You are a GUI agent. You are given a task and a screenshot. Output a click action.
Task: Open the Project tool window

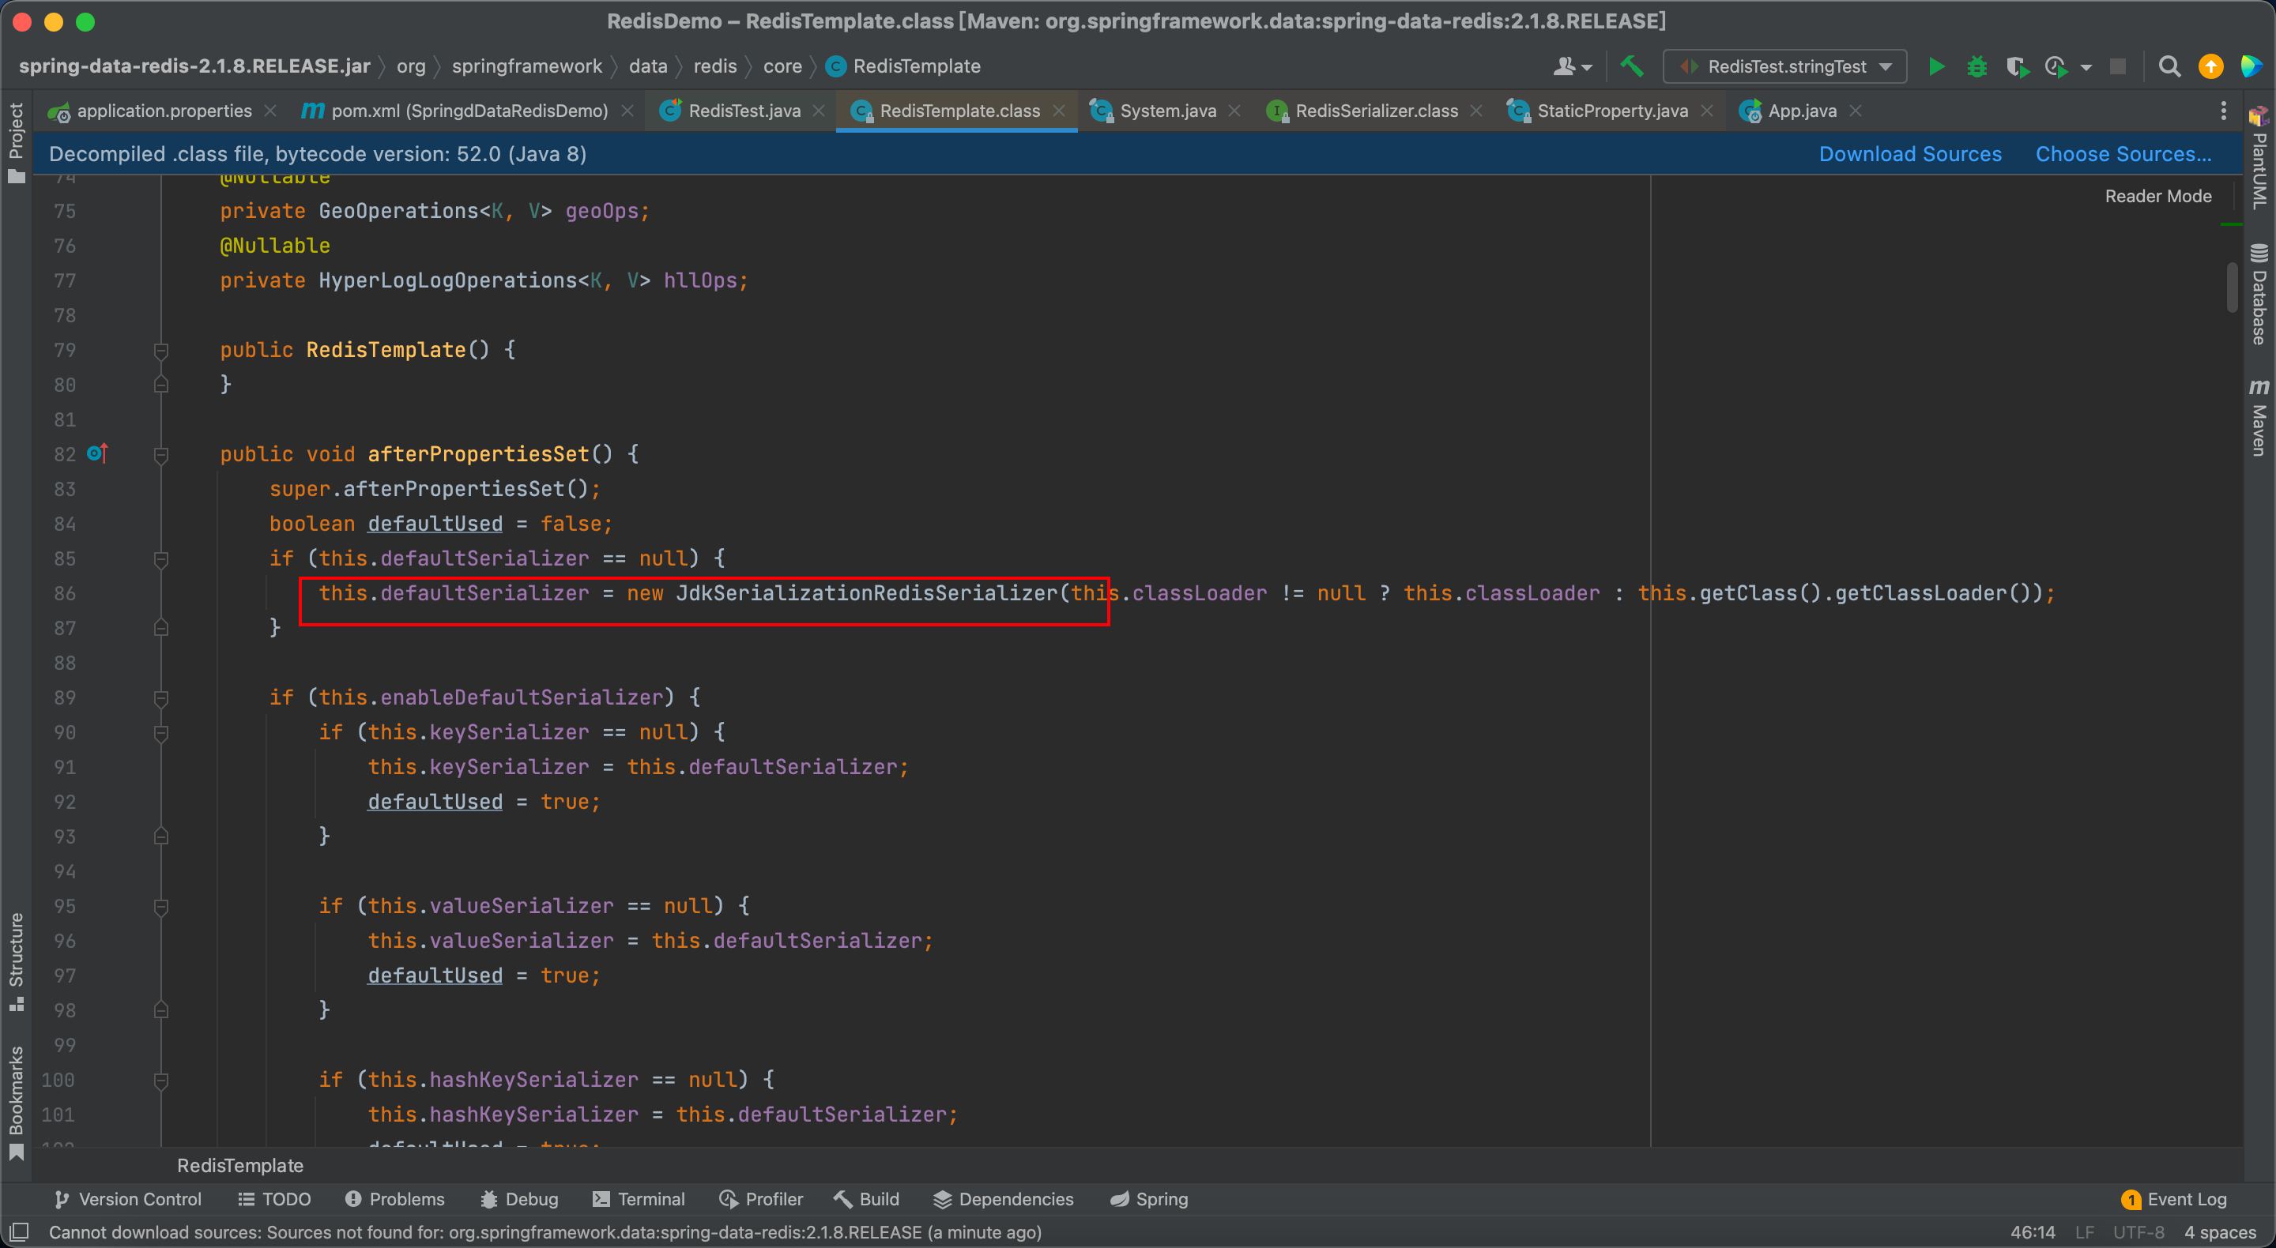click(x=16, y=141)
